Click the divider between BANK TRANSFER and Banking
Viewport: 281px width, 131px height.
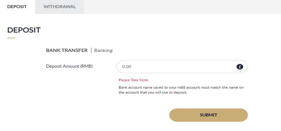point(91,50)
